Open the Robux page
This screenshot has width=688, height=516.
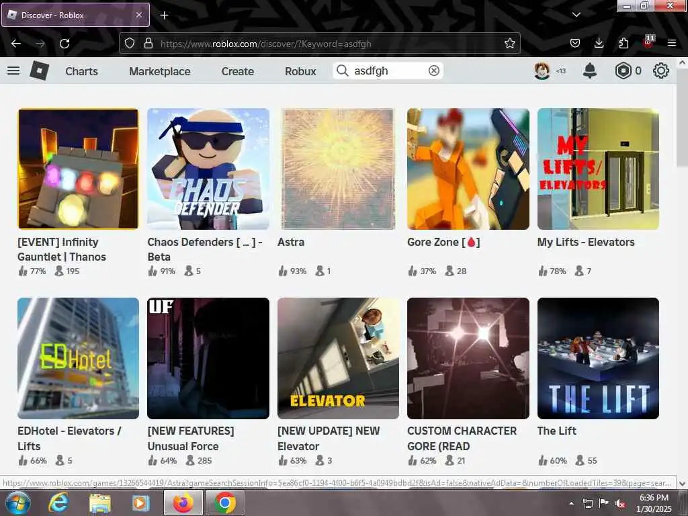300,71
